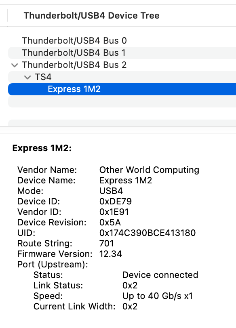Select Express 1M2 in device tree
This screenshot has height=328, width=236.
tap(122, 89)
